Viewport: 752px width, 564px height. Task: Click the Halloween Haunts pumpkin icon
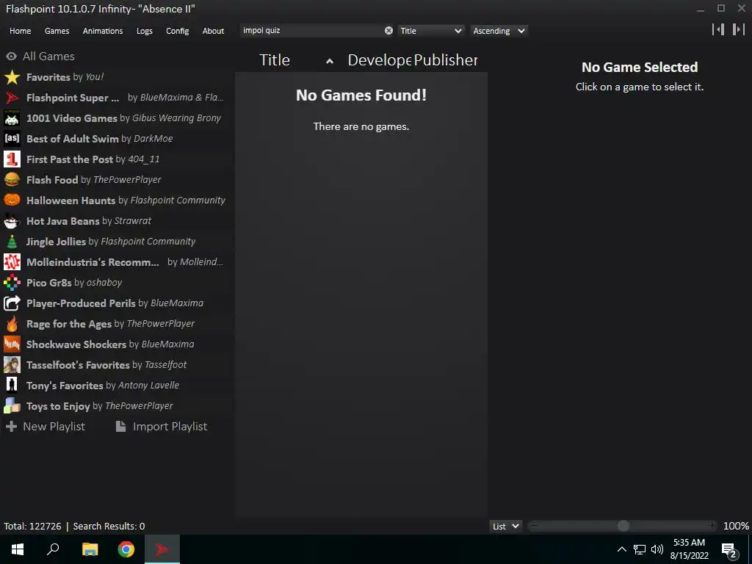point(12,200)
